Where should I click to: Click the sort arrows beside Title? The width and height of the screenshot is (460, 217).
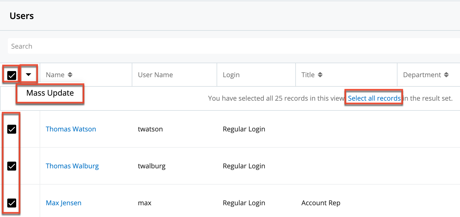320,75
